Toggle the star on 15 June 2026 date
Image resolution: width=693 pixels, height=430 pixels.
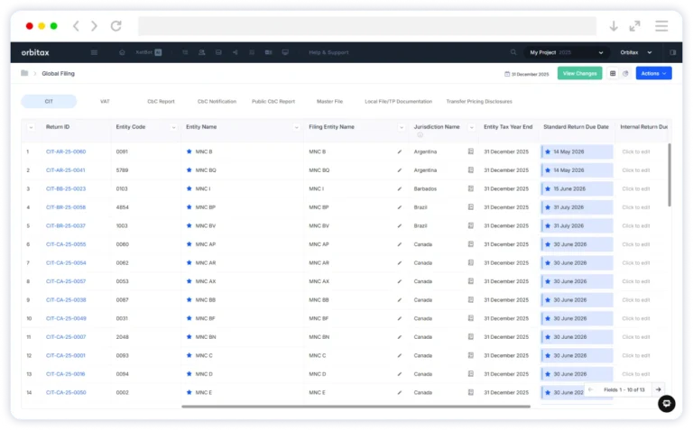point(548,189)
